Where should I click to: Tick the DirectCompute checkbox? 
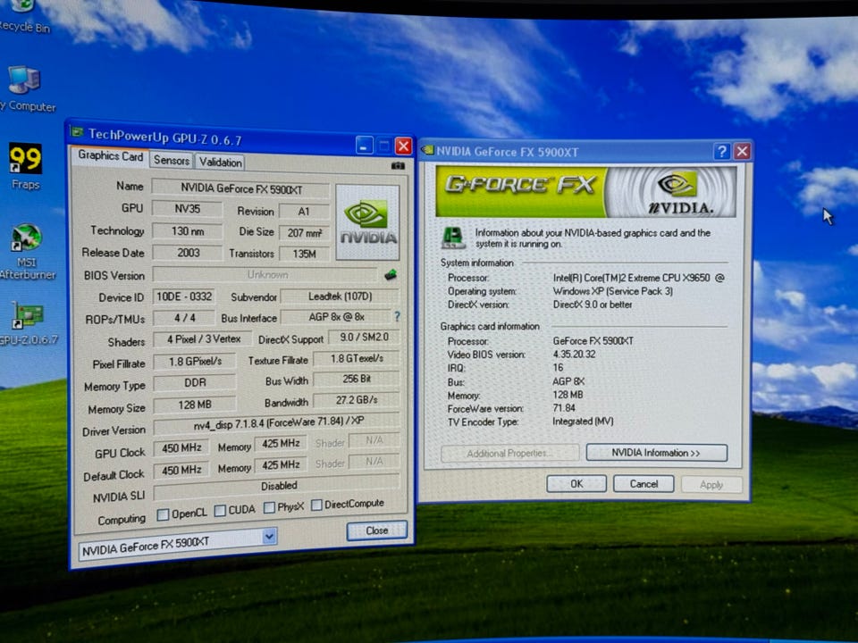pos(316,505)
